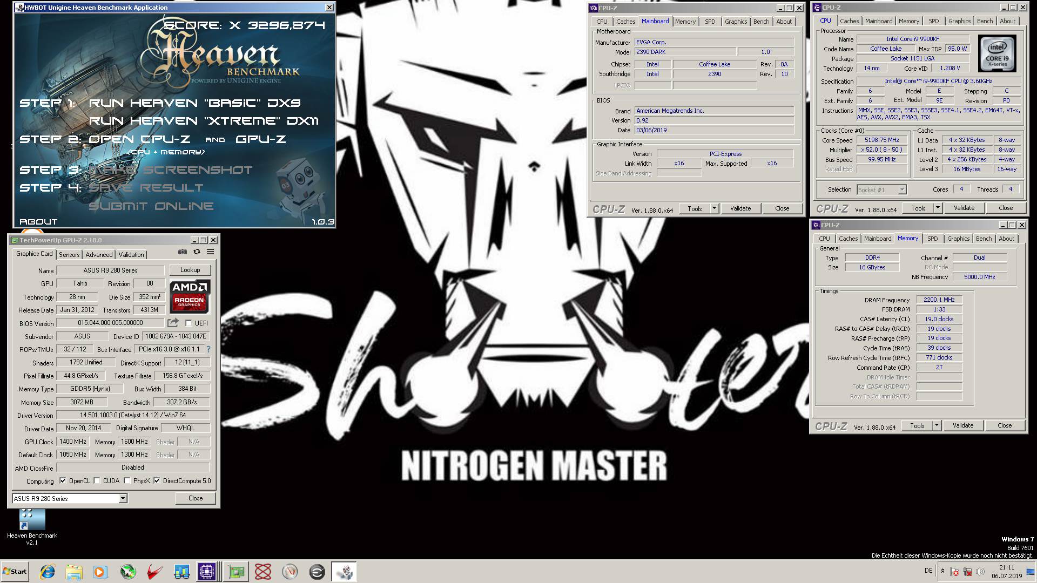Image resolution: width=1037 pixels, height=583 pixels.
Task: Click SAVE RESULT in HWBOT Heaven
Action: point(146,187)
